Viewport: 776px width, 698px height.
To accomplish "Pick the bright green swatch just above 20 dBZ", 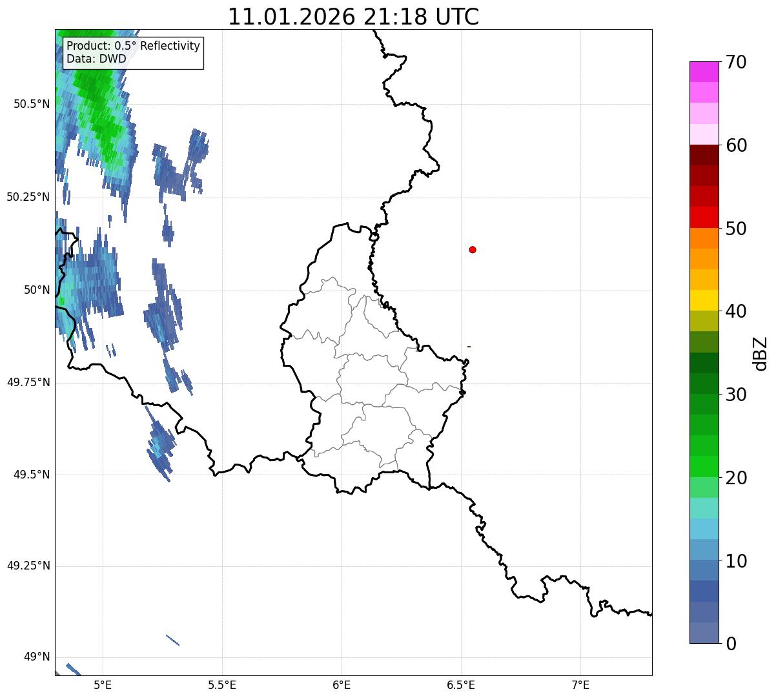I will click(704, 466).
